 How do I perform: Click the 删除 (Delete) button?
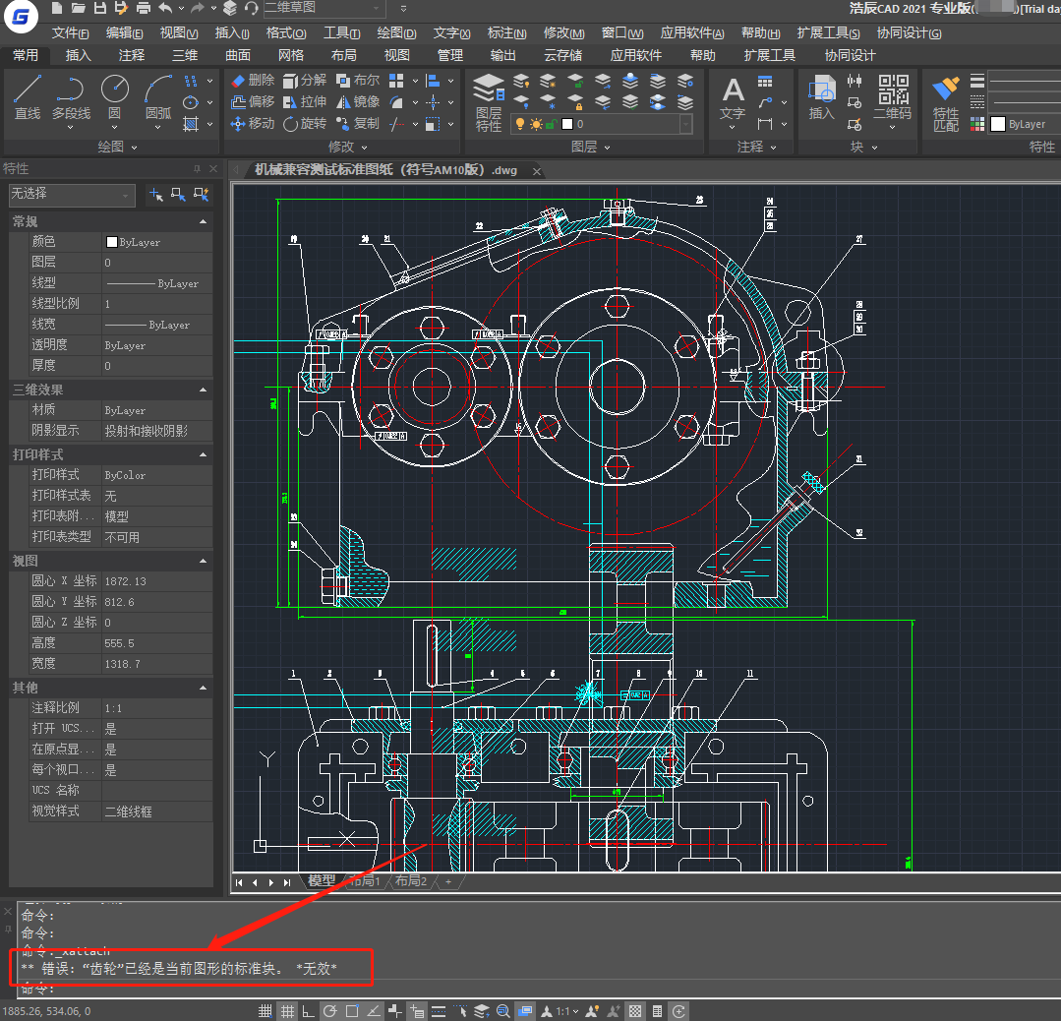[252, 80]
